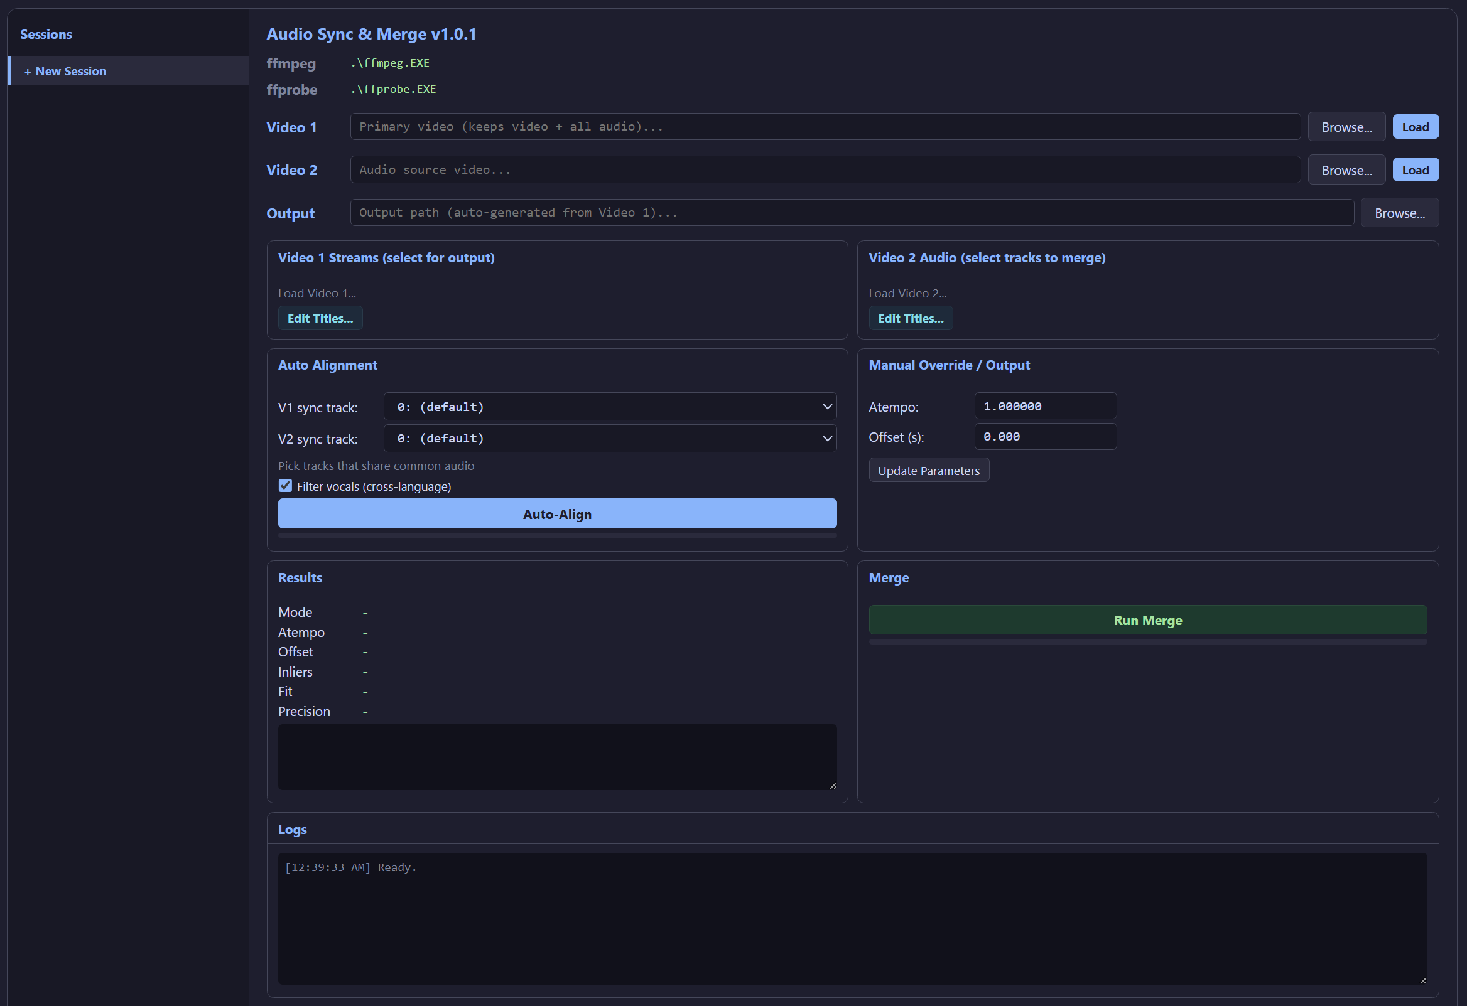Click Browse for Video 2
Viewport: 1467px width, 1006px height.
pos(1346,170)
